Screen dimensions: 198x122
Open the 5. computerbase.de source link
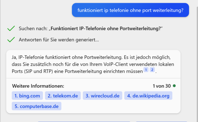(x=36, y=106)
